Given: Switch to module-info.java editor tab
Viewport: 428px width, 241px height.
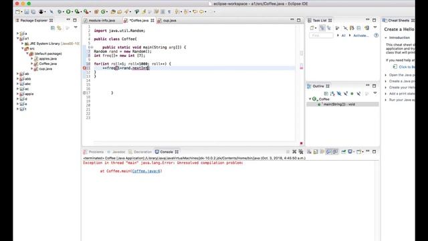Looking at the screenshot, I should pyautogui.click(x=102, y=21).
